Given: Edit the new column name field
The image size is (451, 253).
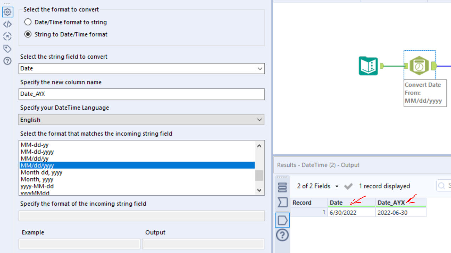Looking at the screenshot, I should point(141,94).
